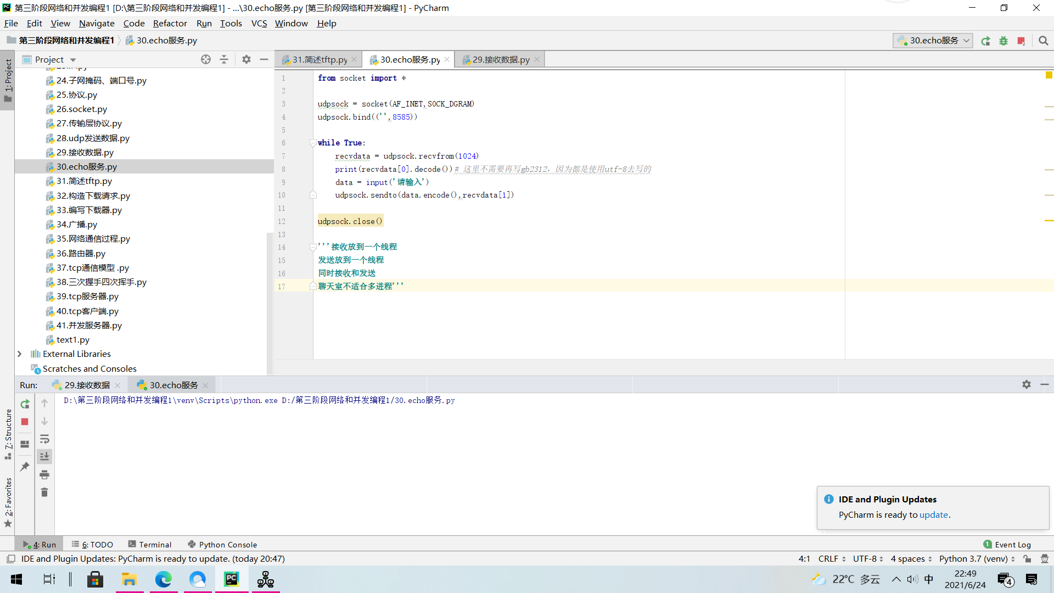Switch to the 29.接收数据.py editor tab
Image resolution: width=1054 pixels, height=593 pixels.
click(501, 59)
